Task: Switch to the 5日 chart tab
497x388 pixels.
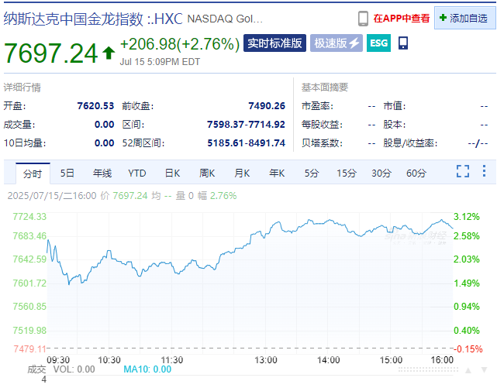Action: 67,173
